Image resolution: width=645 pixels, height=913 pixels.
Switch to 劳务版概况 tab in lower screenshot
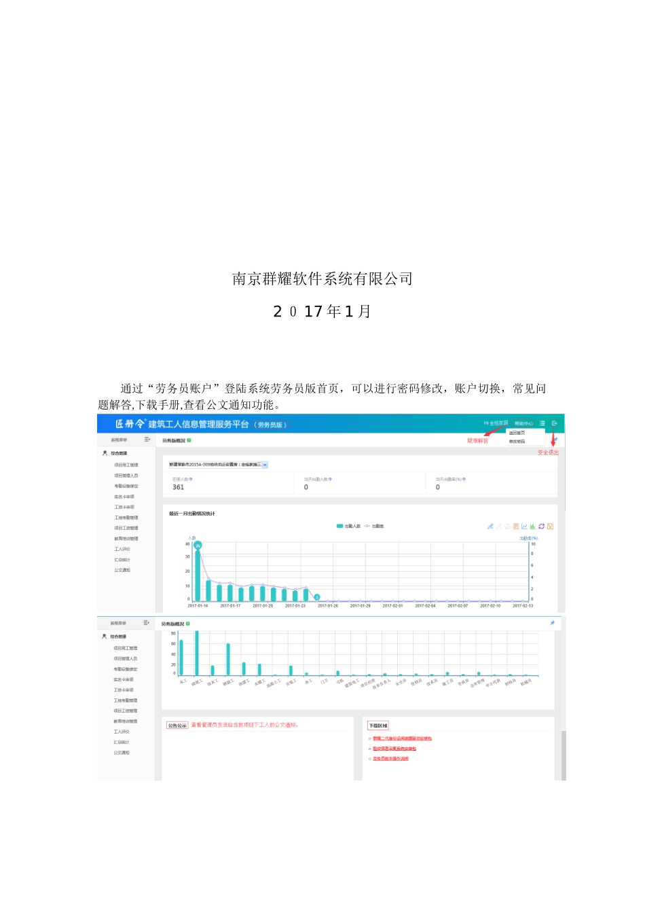[173, 623]
